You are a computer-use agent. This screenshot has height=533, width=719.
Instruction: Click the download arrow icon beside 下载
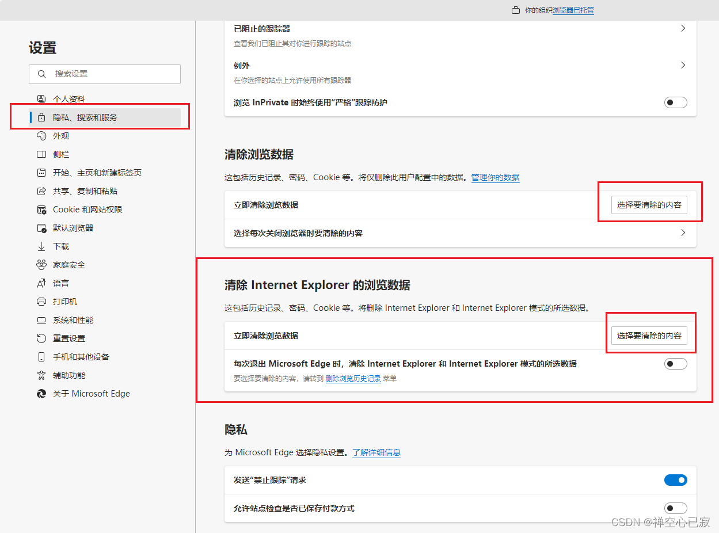(41, 246)
